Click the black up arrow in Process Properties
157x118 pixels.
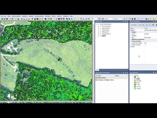pyautogui.click(x=153, y=25)
